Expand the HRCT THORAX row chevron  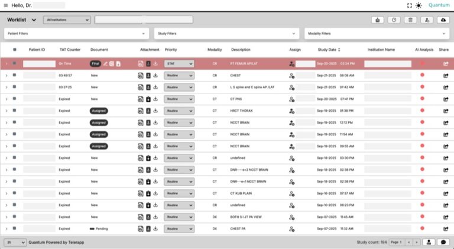[7, 111]
